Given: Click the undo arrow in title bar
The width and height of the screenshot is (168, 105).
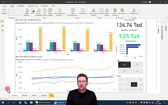Looking at the screenshot, I should pos(6,2).
